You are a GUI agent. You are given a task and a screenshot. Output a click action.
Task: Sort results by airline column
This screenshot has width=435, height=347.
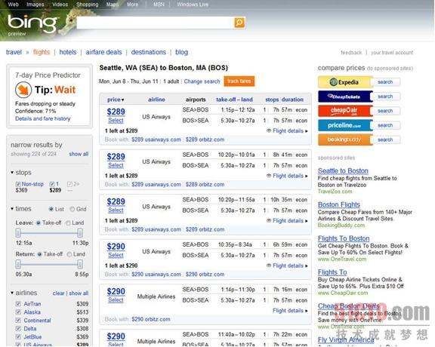click(156, 100)
